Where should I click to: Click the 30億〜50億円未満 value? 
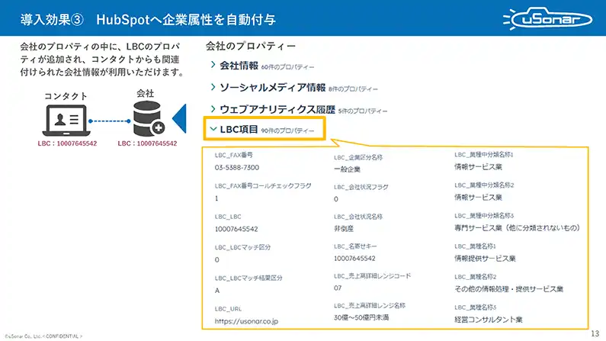[361, 317]
